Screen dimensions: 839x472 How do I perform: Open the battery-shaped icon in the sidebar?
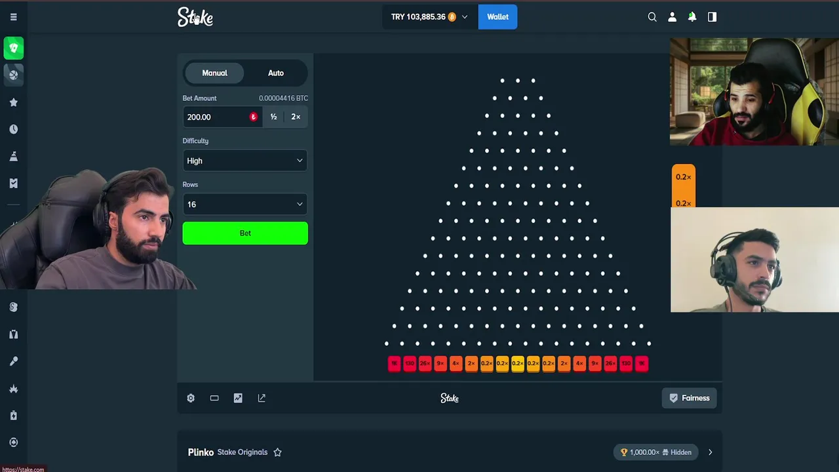13,416
